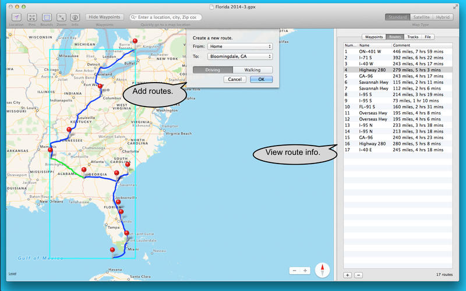Viewport: 466px width, 291px height.
Task: Add a route with the plus button
Action: (347, 275)
